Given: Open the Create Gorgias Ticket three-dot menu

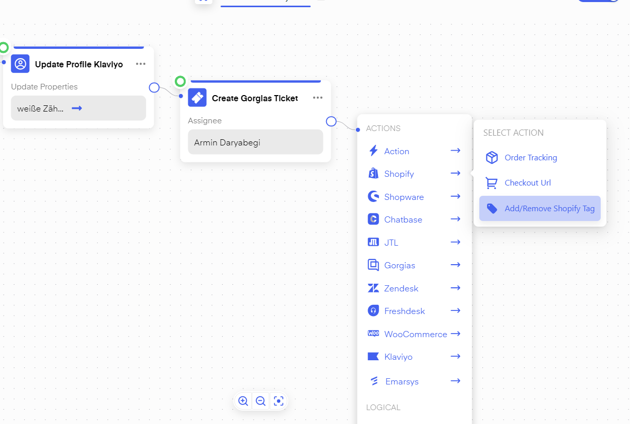Looking at the screenshot, I should [318, 98].
